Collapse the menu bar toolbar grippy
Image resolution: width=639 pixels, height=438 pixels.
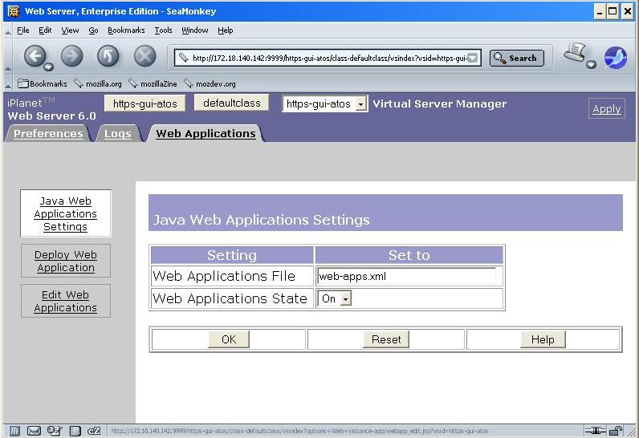pyautogui.click(x=8, y=31)
